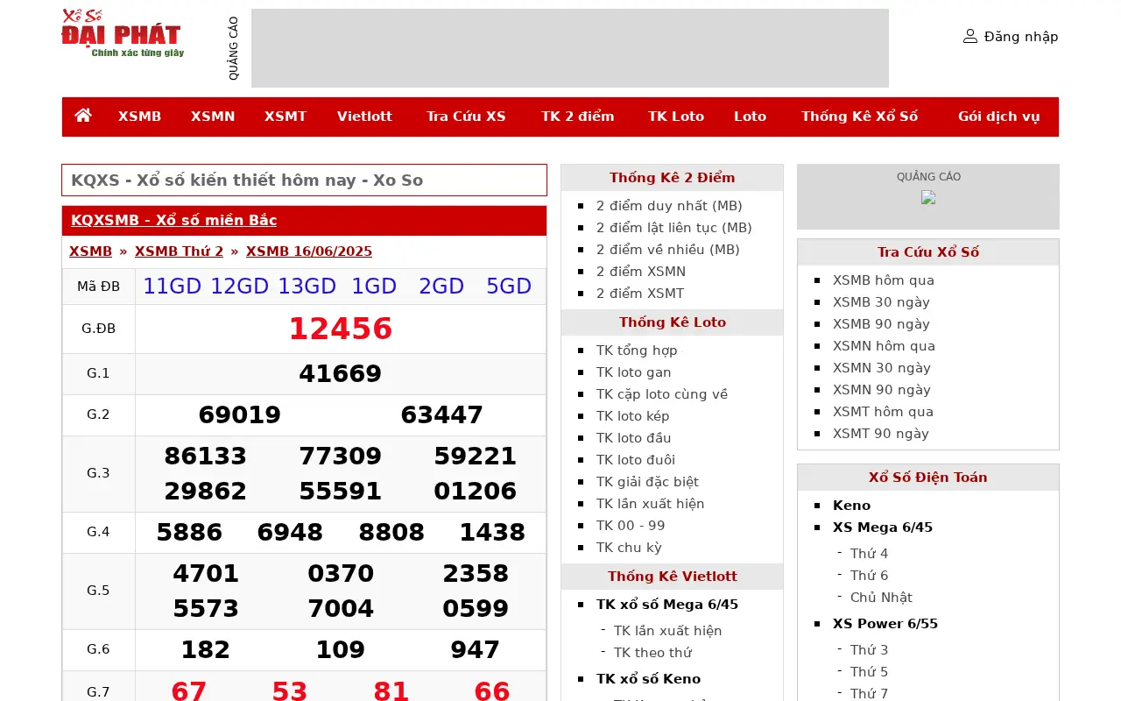
Task: Open the XSMB hôm qua link
Action: click(x=884, y=280)
